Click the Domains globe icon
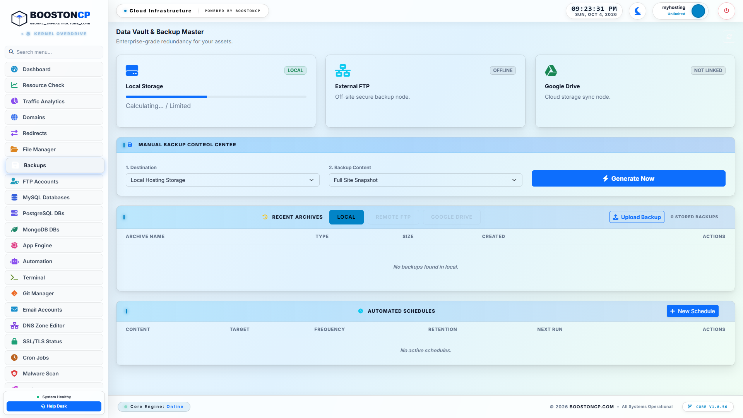743x418 pixels. (x=14, y=117)
